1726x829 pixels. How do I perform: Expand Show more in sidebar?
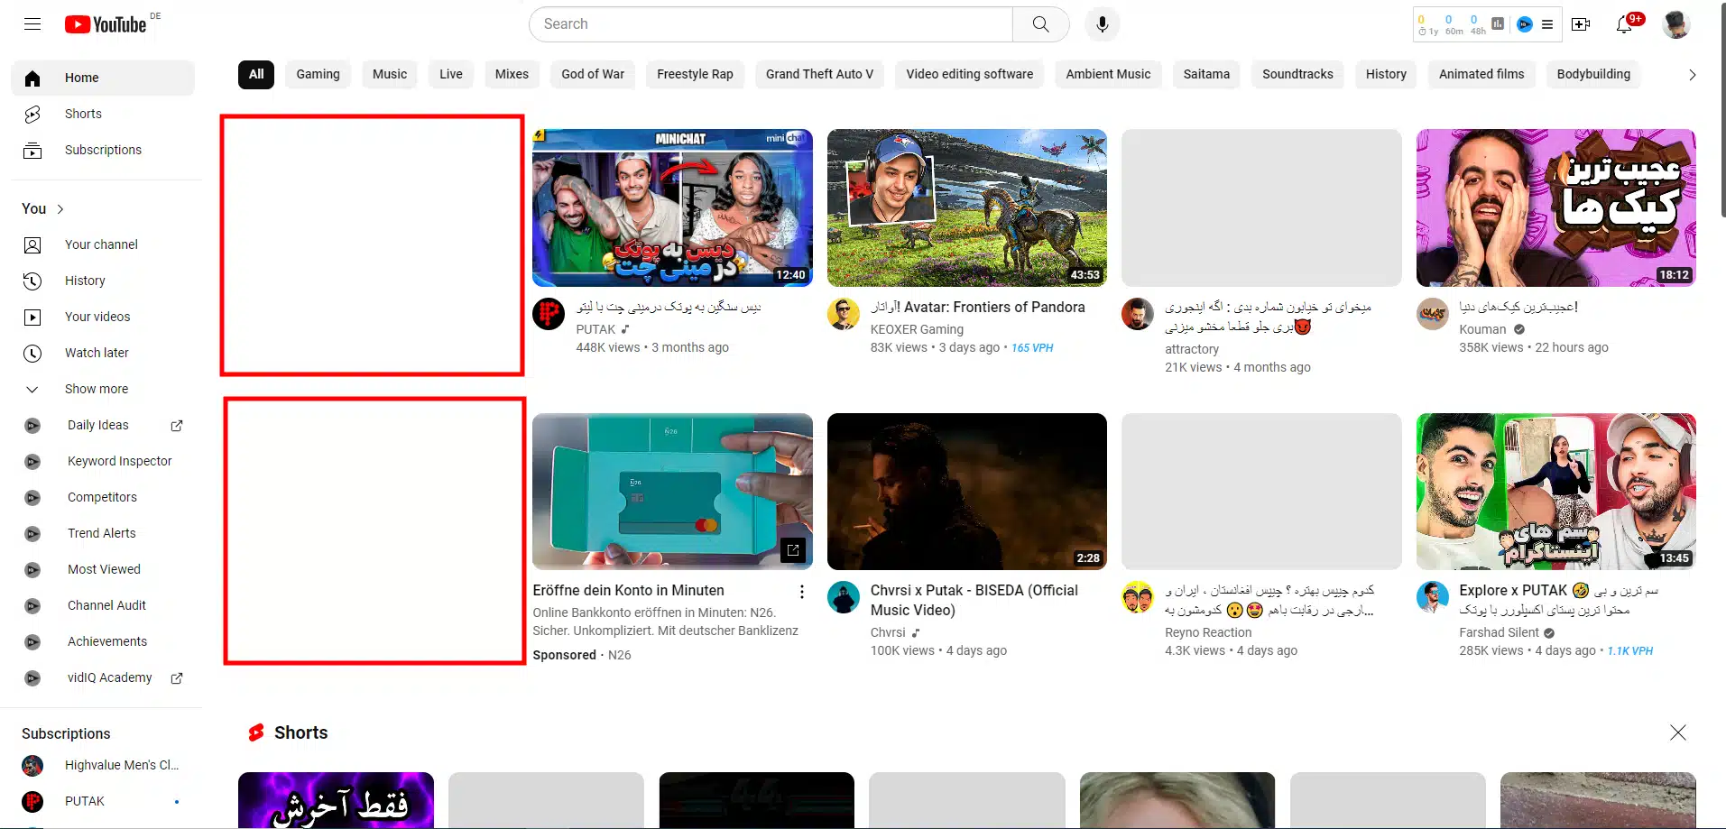point(97,389)
